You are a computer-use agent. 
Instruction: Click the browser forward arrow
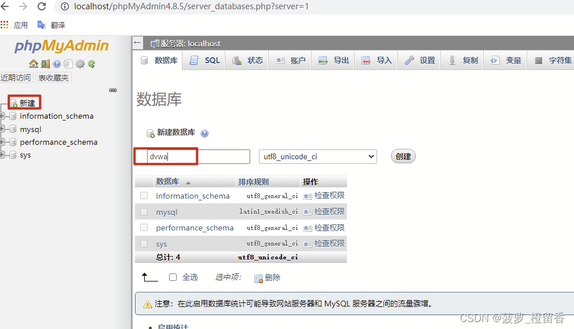(x=23, y=6)
